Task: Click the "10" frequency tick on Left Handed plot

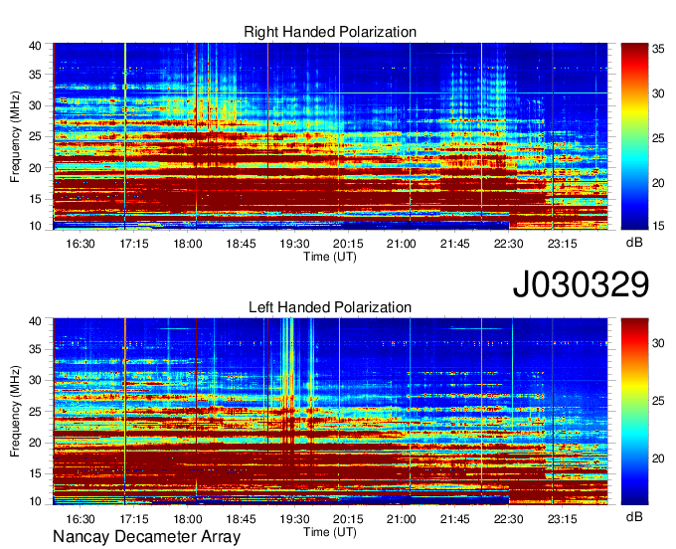Action: pos(35,501)
